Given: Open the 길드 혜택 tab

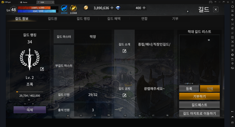Looking at the screenshot, I should tap(114, 19).
